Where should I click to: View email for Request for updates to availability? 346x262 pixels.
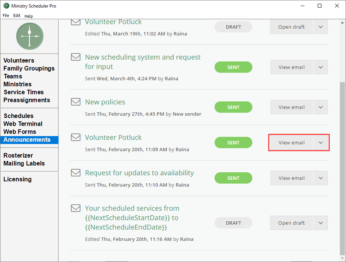click(291, 178)
